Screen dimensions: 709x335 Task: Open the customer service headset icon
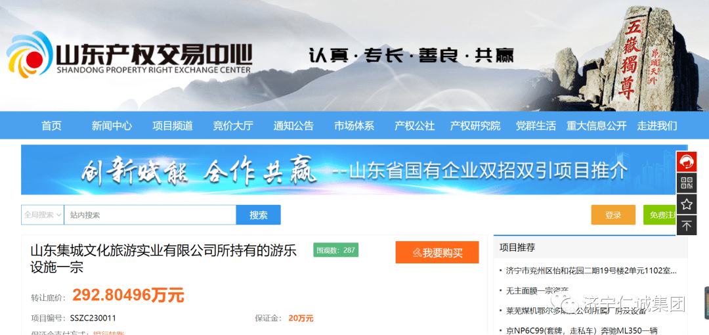pos(687,162)
